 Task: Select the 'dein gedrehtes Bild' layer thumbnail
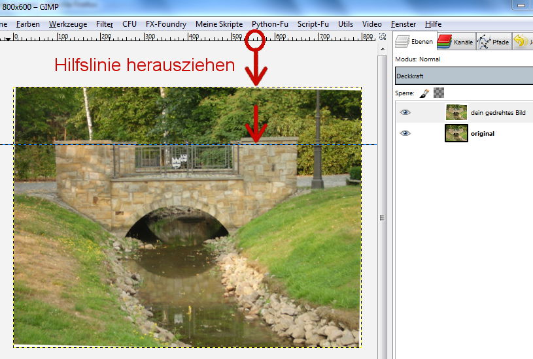456,112
